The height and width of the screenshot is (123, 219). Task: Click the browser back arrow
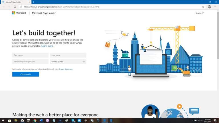[3, 7]
